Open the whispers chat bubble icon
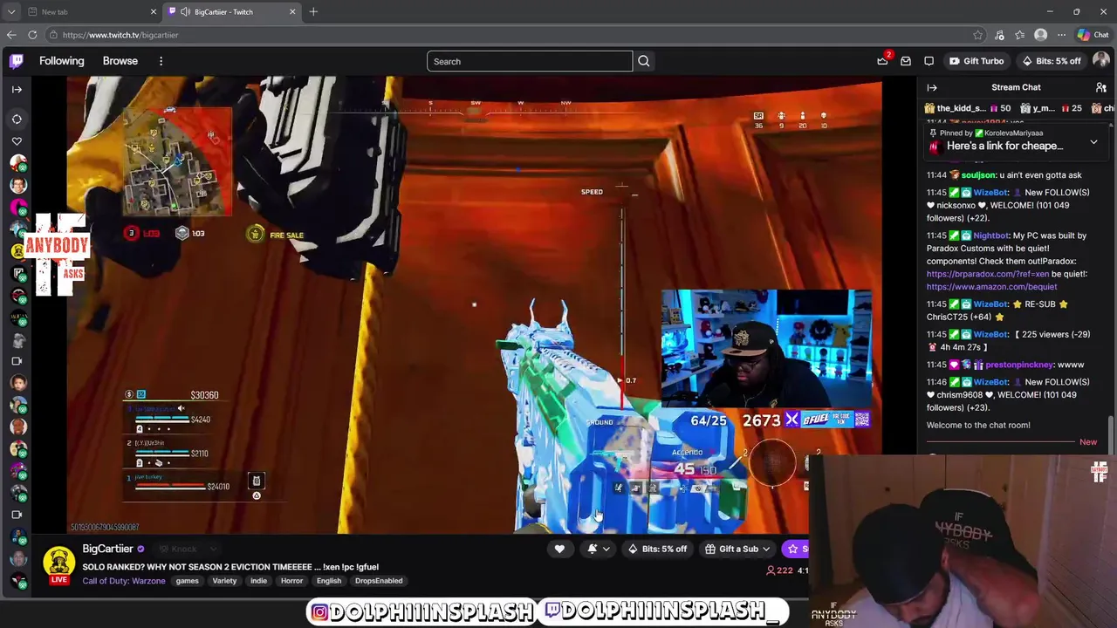 929,61
